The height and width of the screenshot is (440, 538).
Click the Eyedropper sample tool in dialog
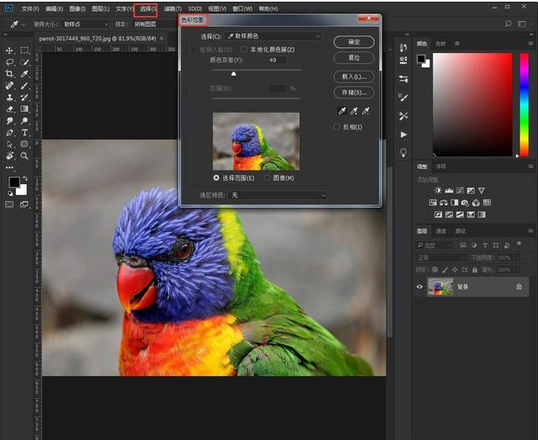342,110
